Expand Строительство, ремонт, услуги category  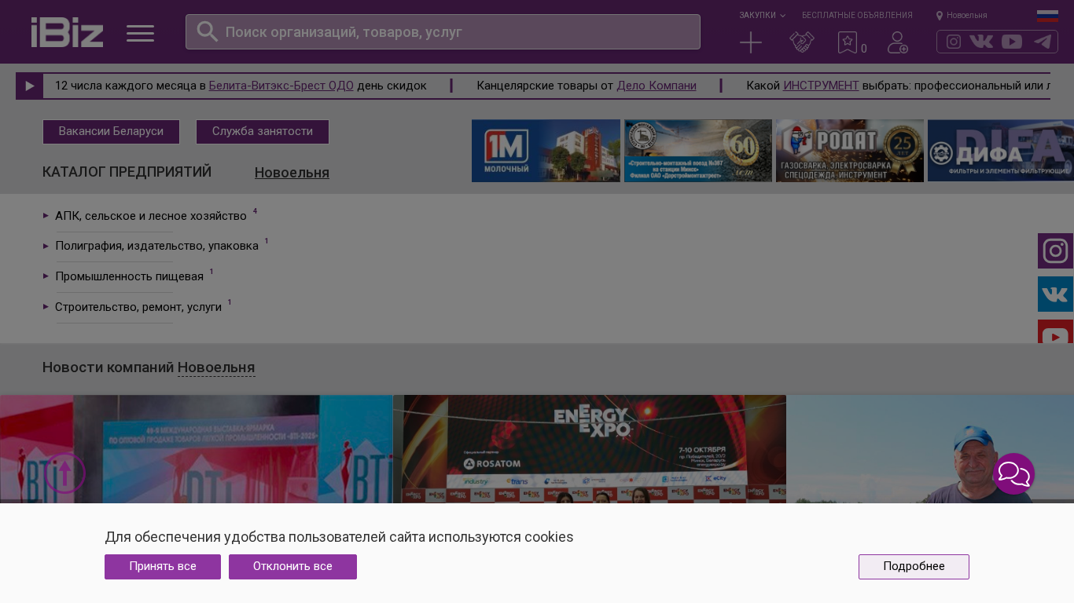[x=138, y=307]
